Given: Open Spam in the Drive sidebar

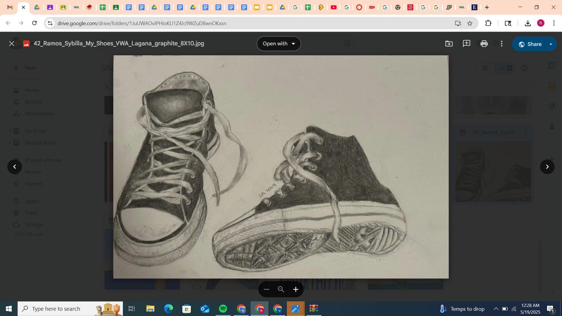Looking at the screenshot, I should 31,201.
